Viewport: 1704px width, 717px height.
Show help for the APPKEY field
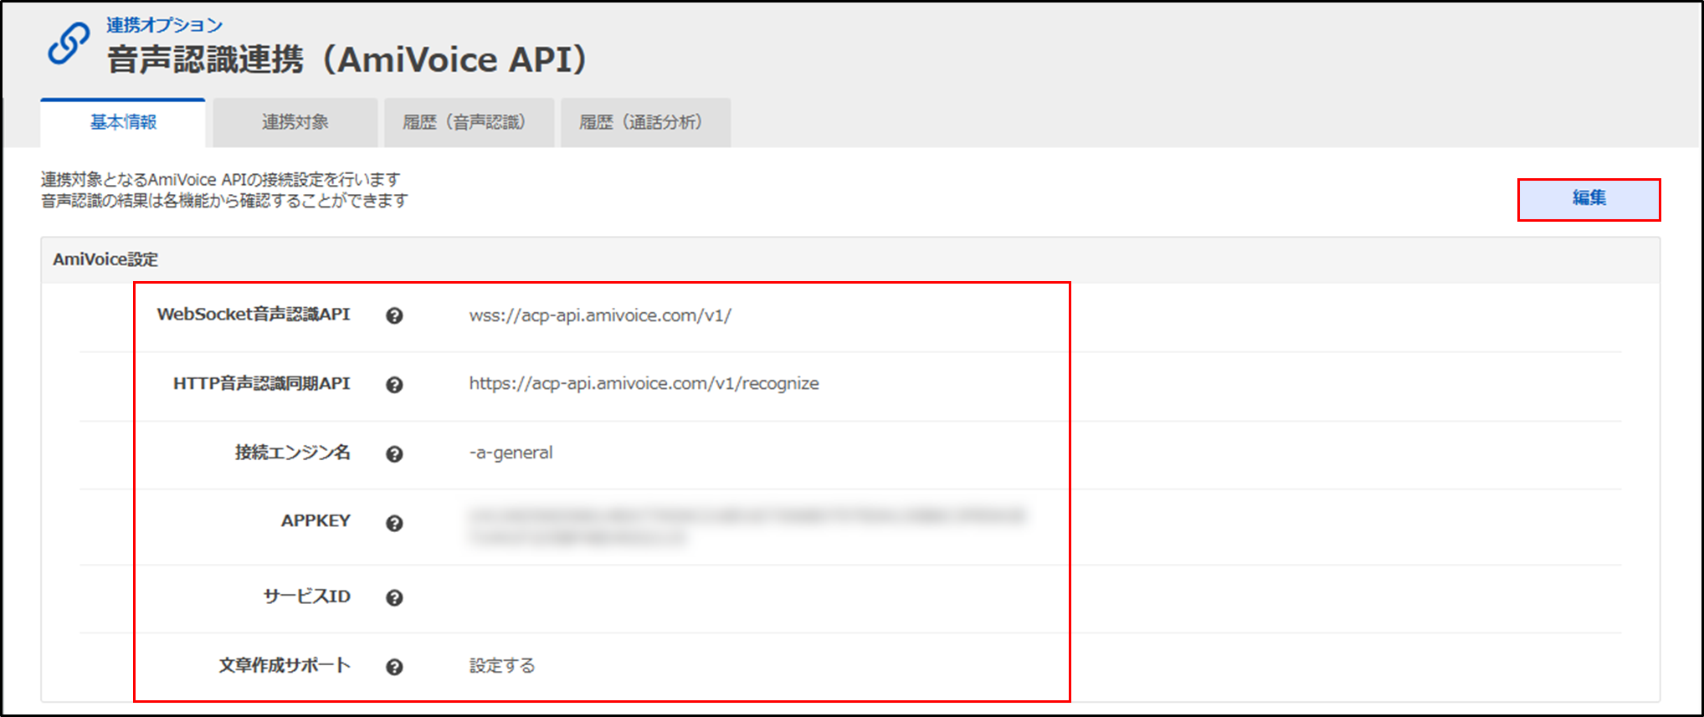point(394,523)
